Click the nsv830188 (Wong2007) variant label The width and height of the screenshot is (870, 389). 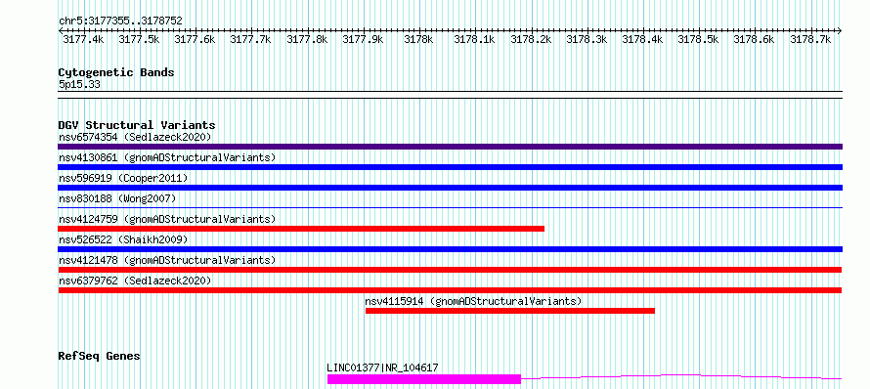pos(117,198)
